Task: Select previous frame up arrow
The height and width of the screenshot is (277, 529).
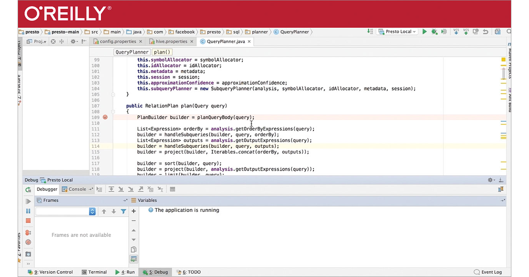Action: tap(104, 211)
